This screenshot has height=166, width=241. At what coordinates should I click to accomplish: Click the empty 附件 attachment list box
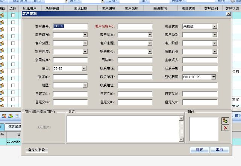[203, 129]
